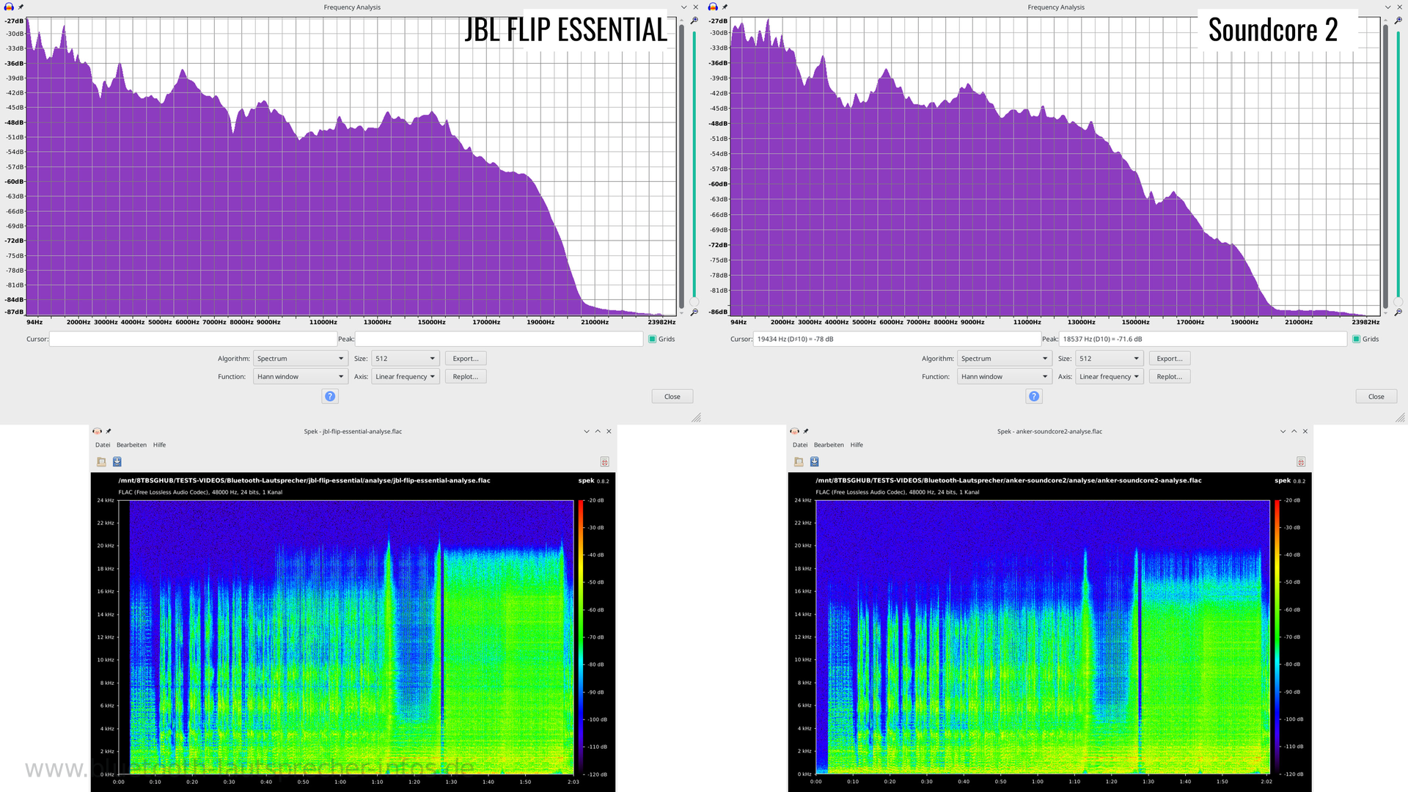Toggle Grids checkbox in Soundcore Frequency Analysis
The width and height of the screenshot is (1408, 792).
(x=1356, y=339)
